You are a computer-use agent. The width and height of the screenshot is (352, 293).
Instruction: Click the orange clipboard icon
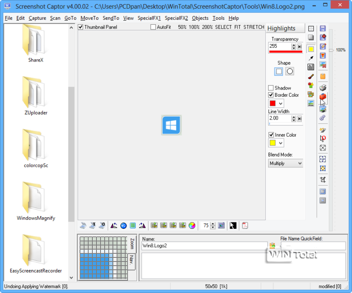(323, 76)
